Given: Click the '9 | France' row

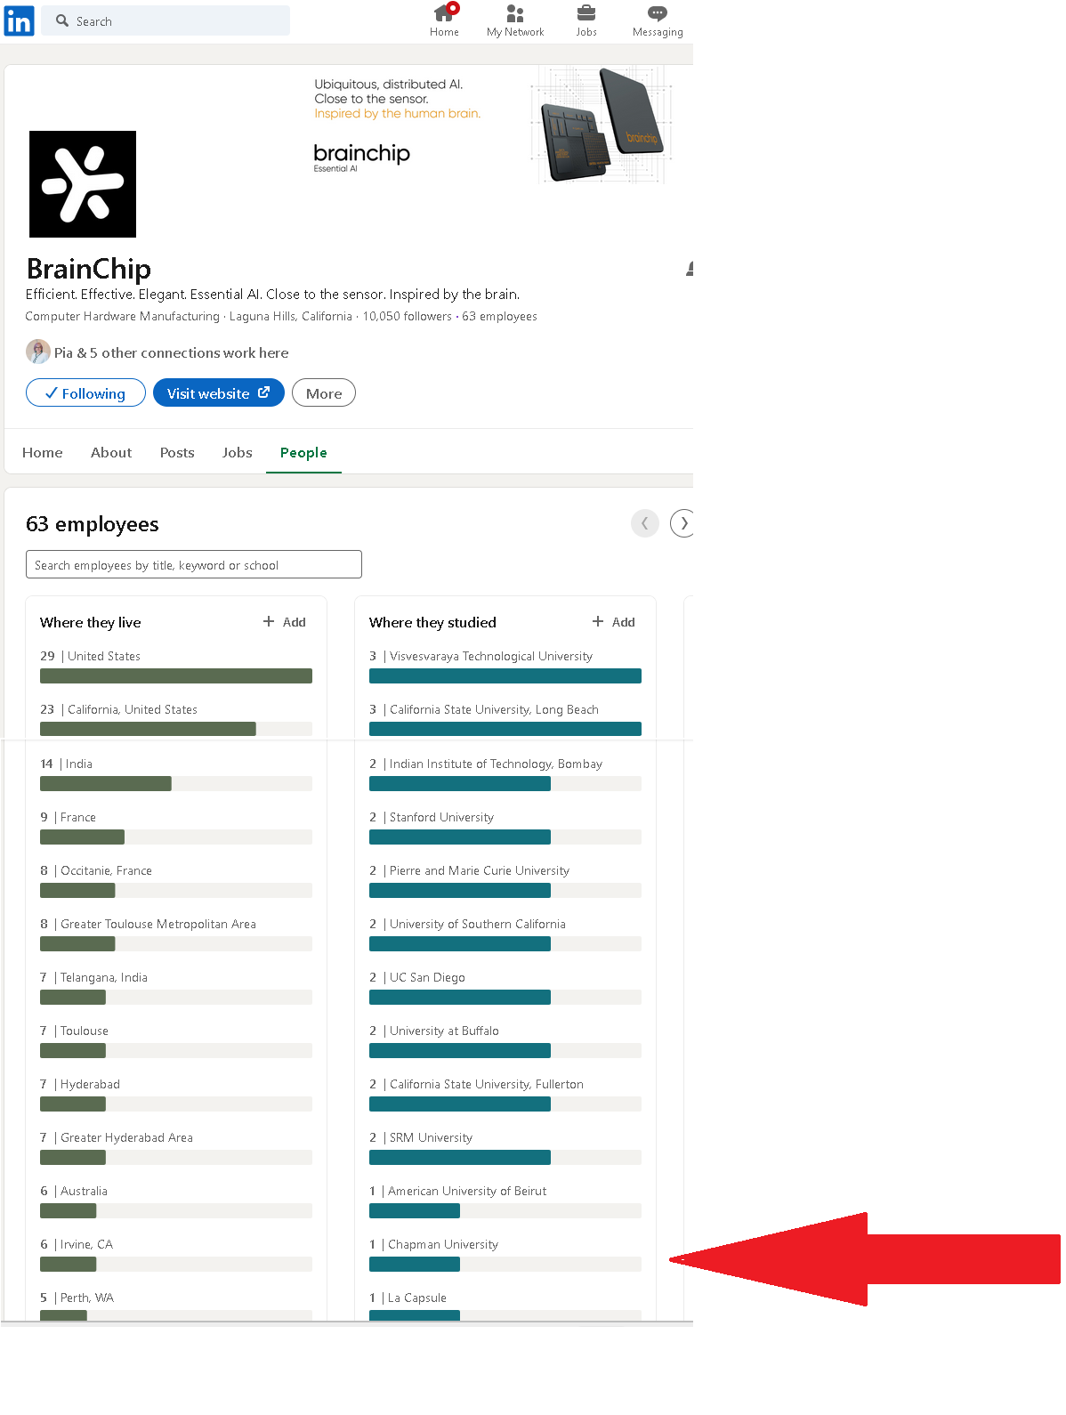Looking at the screenshot, I should [176, 828].
